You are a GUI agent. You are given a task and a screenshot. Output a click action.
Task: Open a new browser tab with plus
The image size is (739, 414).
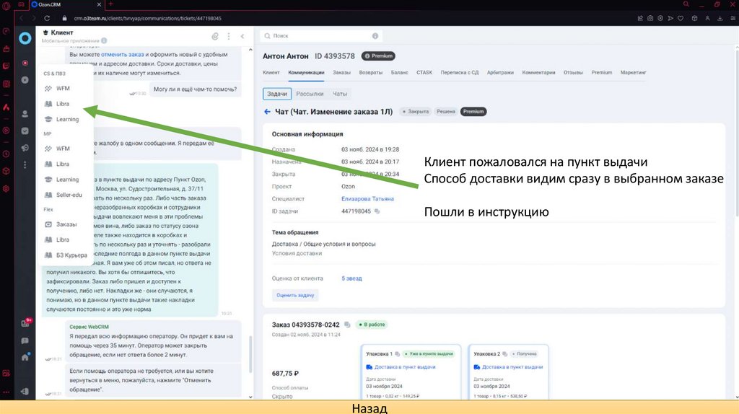click(x=110, y=4)
